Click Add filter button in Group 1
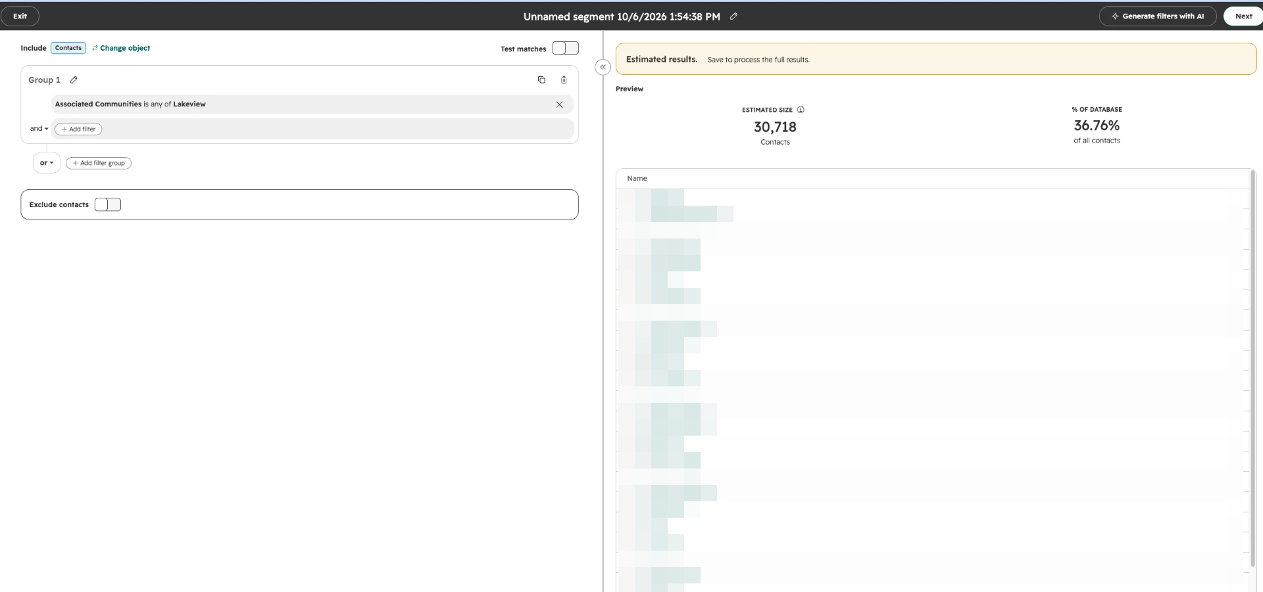Screen dimensions: 1263x592 point(78,129)
